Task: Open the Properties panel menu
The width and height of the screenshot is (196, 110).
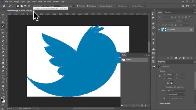Action: [x=195, y=62]
